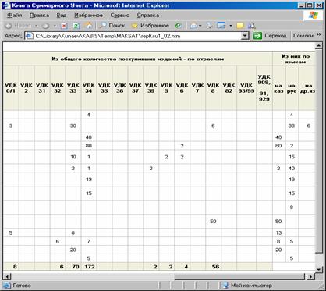
Task: Open the Сервис menu
Action: pos(119,16)
